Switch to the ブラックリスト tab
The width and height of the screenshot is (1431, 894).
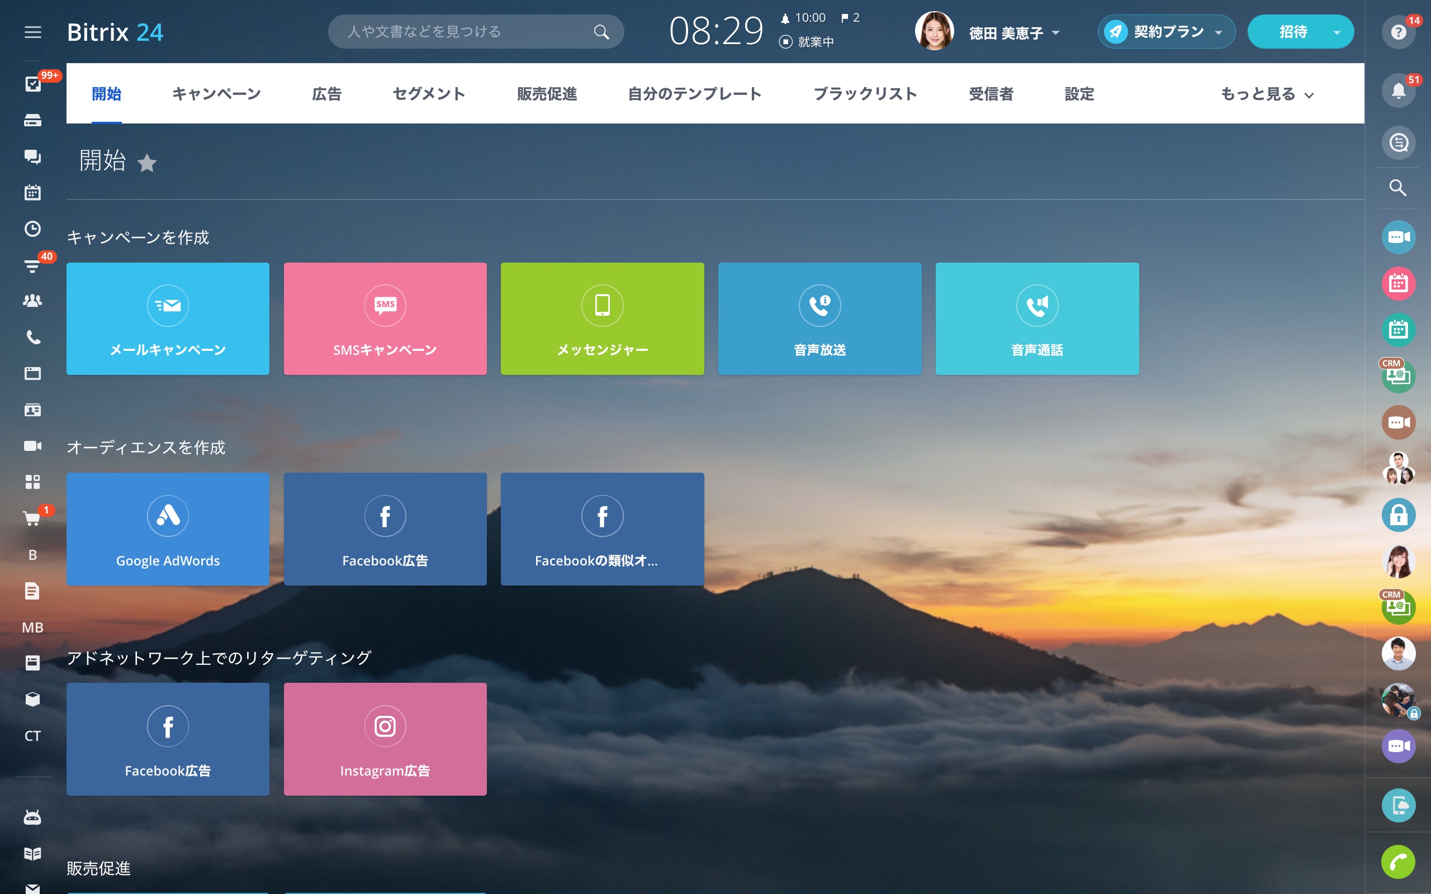(865, 94)
